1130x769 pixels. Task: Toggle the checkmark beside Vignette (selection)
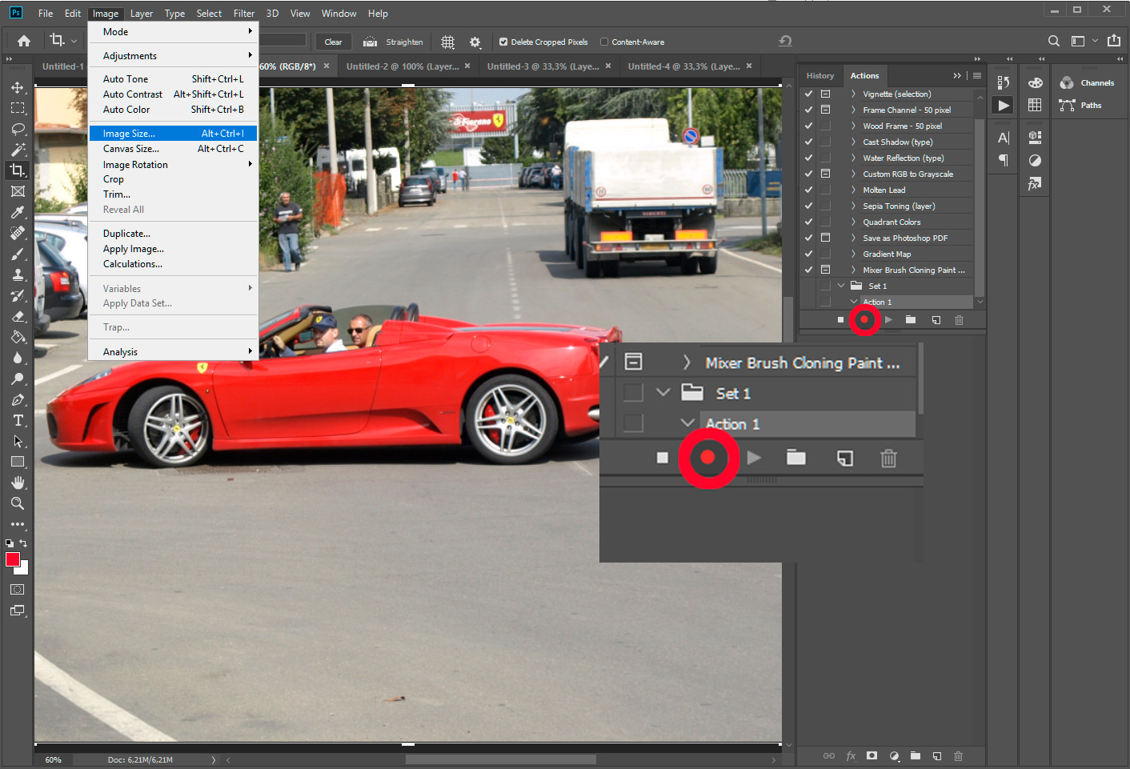[808, 94]
